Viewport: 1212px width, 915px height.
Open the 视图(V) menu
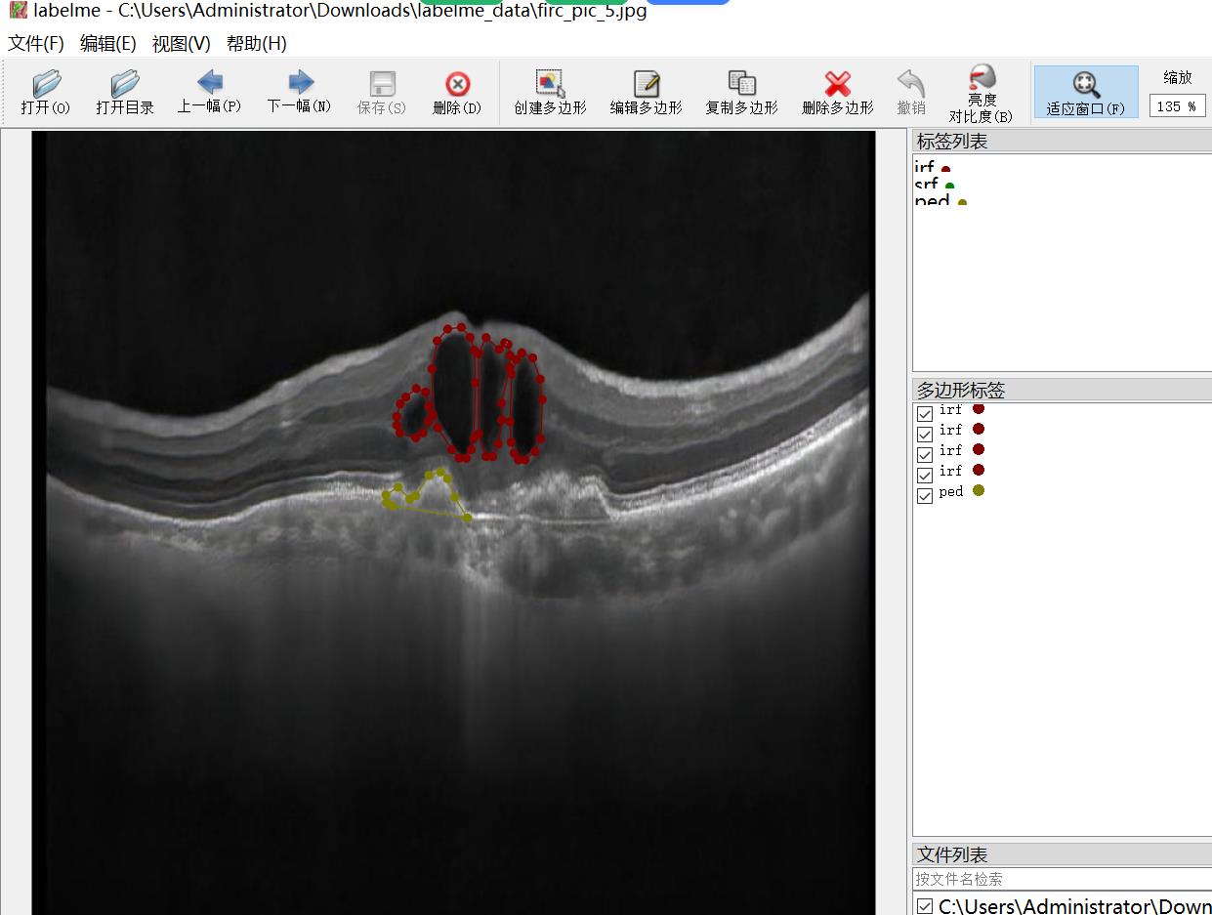pos(181,44)
